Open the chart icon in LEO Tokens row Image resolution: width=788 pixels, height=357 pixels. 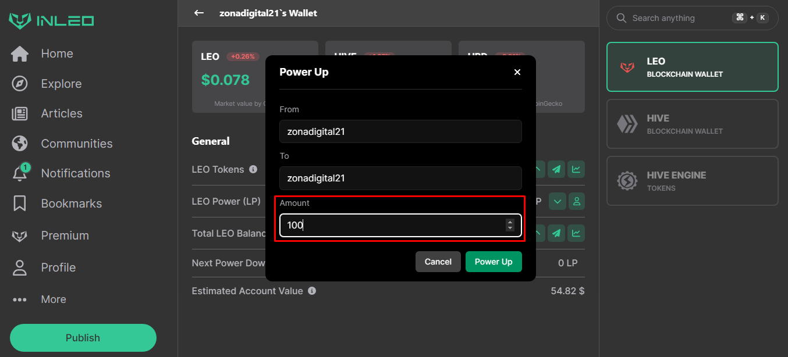pos(576,169)
